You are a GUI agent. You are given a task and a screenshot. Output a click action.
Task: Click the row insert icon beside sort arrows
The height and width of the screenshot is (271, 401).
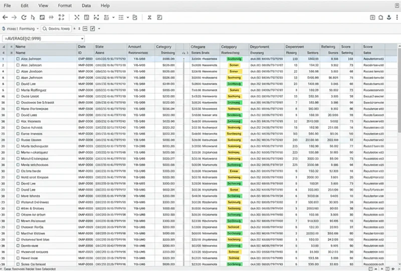(85, 29)
